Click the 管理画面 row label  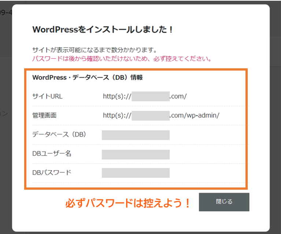click(x=44, y=116)
